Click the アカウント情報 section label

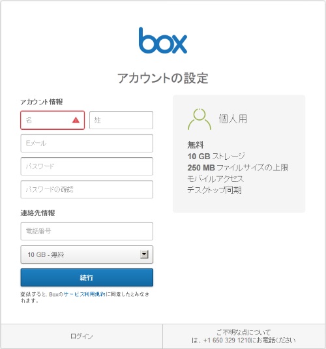tap(42, 102)
